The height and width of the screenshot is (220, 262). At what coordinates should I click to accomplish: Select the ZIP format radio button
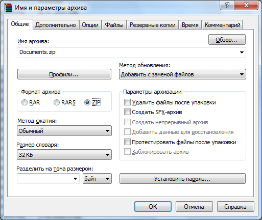tap(87, 102)
